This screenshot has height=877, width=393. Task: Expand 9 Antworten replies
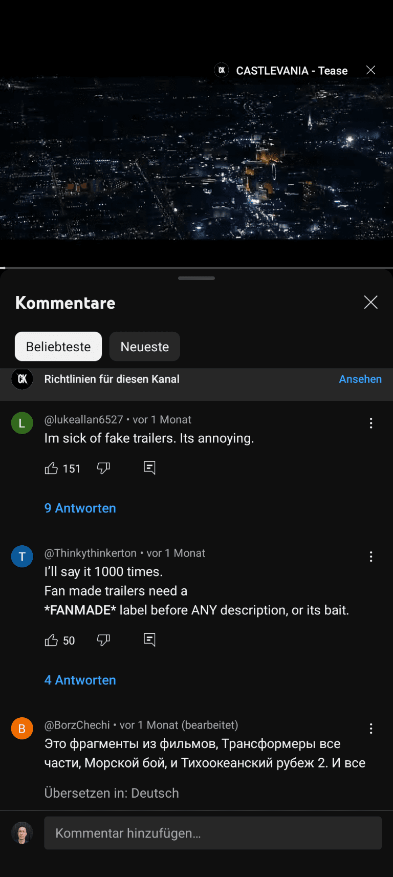(x=80, y=508)
